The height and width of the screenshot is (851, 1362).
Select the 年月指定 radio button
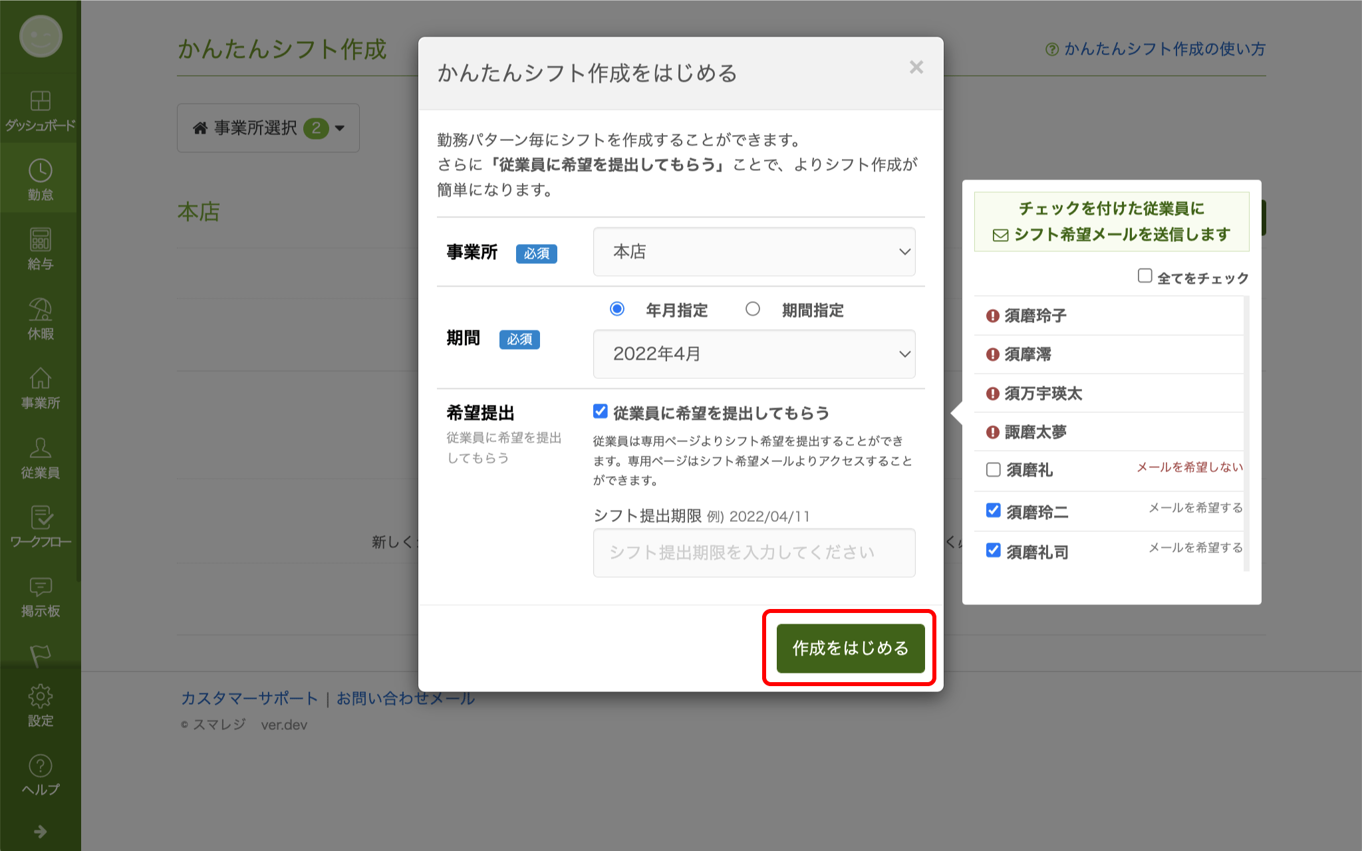617,309
